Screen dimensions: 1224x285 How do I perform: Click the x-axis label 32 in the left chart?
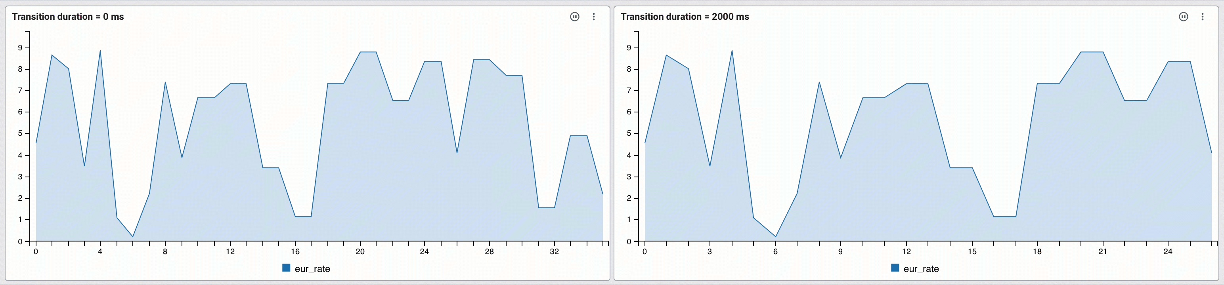tap(555, 251)
